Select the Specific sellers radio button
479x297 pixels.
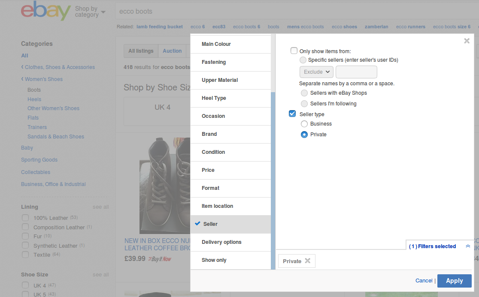tap(303, 60)
